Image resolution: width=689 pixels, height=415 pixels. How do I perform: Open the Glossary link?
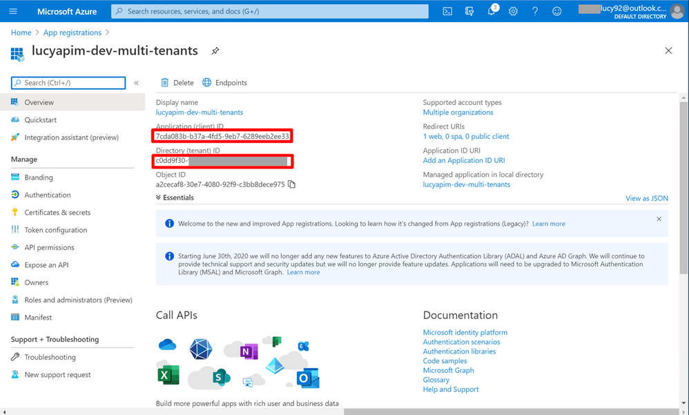(x=436, y=380)
